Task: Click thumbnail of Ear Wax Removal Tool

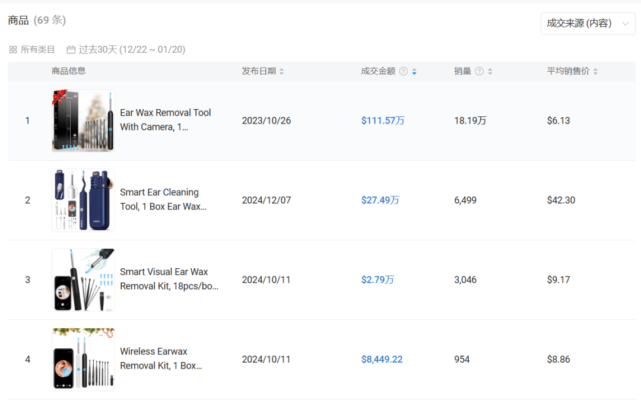Action: pyautogui.click(x=83, y=120)
